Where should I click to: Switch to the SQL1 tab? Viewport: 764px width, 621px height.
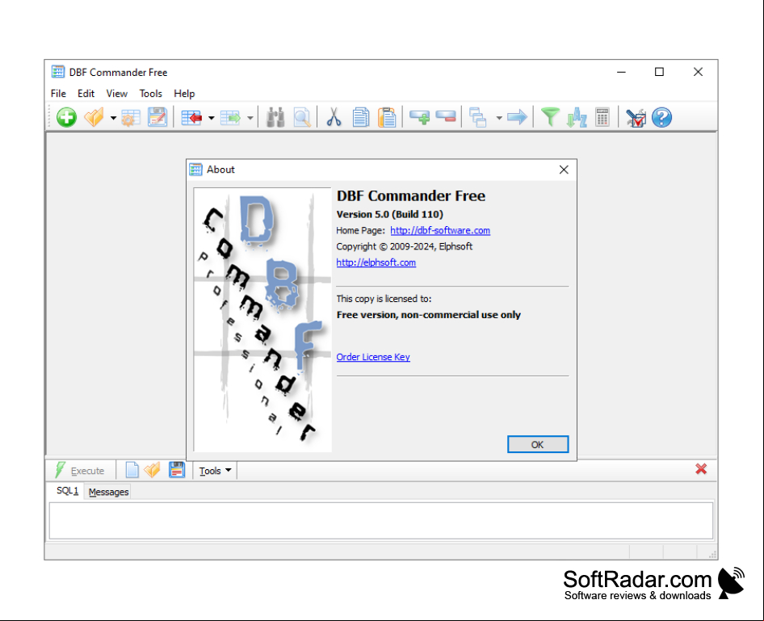(x=67, y=491)
